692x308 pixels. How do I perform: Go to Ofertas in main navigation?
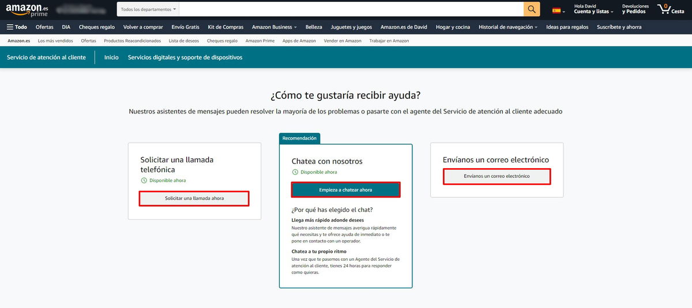[x=44, y=27]
